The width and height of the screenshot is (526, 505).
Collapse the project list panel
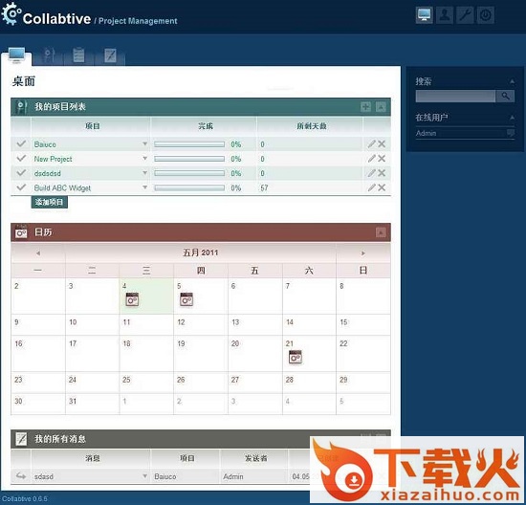point(381,107)
